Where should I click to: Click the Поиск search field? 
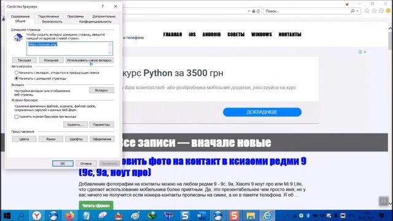[x=307, y=11]
